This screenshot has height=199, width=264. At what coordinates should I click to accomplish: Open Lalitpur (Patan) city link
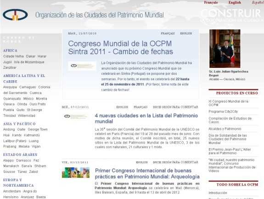coord(15,141)
